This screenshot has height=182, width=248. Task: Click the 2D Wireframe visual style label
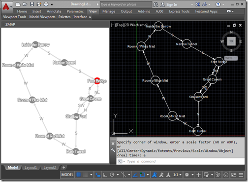coord(136,25)
